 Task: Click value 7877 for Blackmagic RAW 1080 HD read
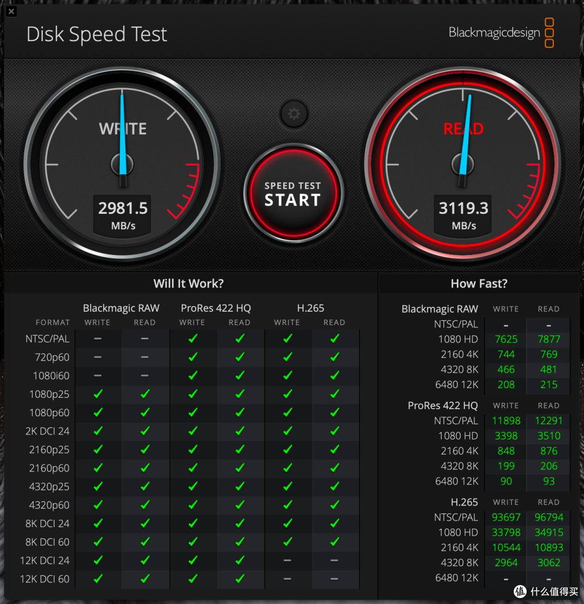[x=549, y=339]
